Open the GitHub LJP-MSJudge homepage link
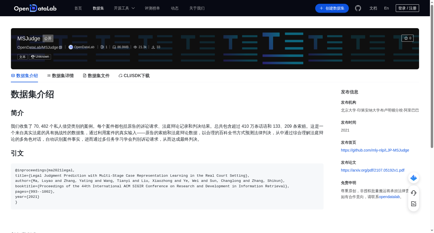 tap(375, 150)
